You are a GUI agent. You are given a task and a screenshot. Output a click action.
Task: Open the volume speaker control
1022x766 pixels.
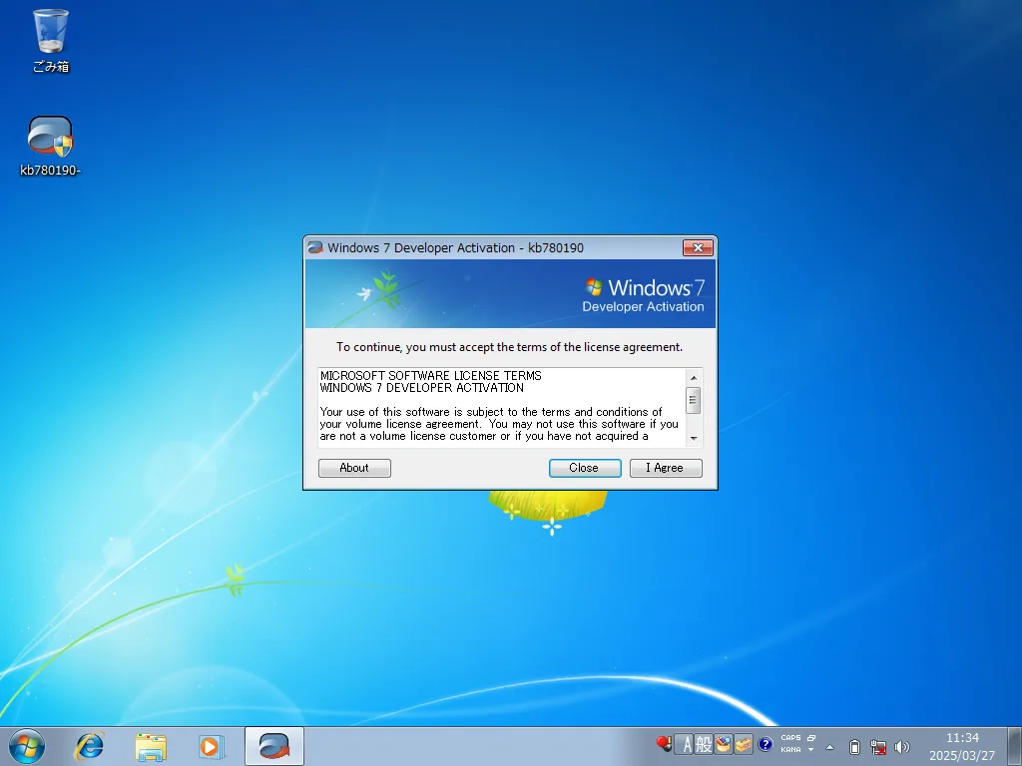pyautogui.click(x=902, y=747)
